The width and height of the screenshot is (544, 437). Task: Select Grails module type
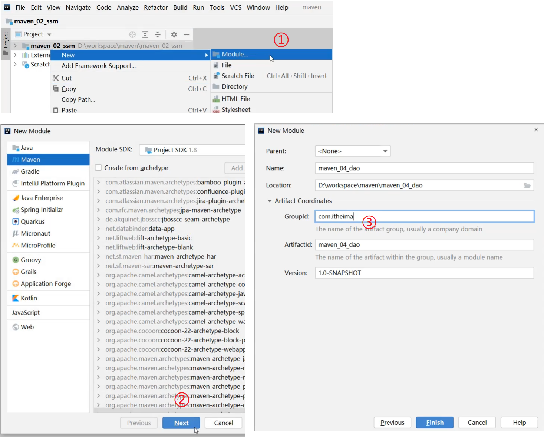tap(48, 272)
